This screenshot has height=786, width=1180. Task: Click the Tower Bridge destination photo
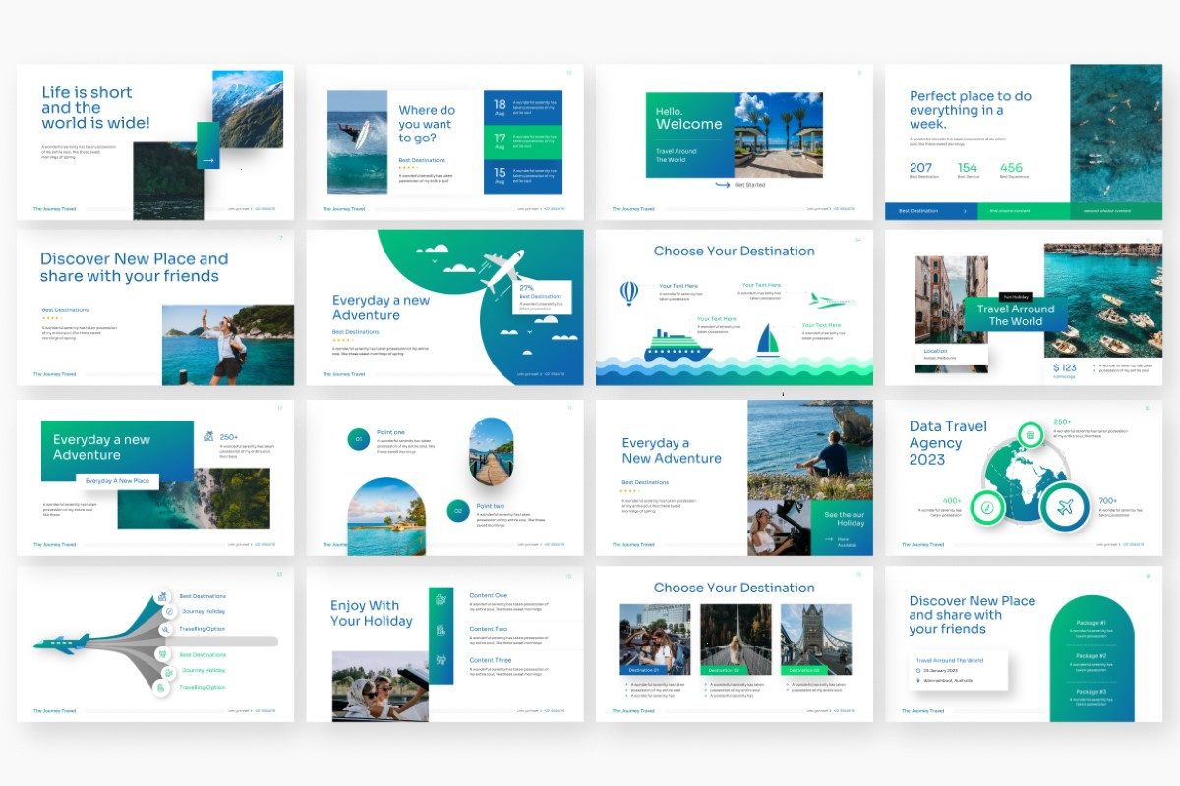[x=816, y=639]
